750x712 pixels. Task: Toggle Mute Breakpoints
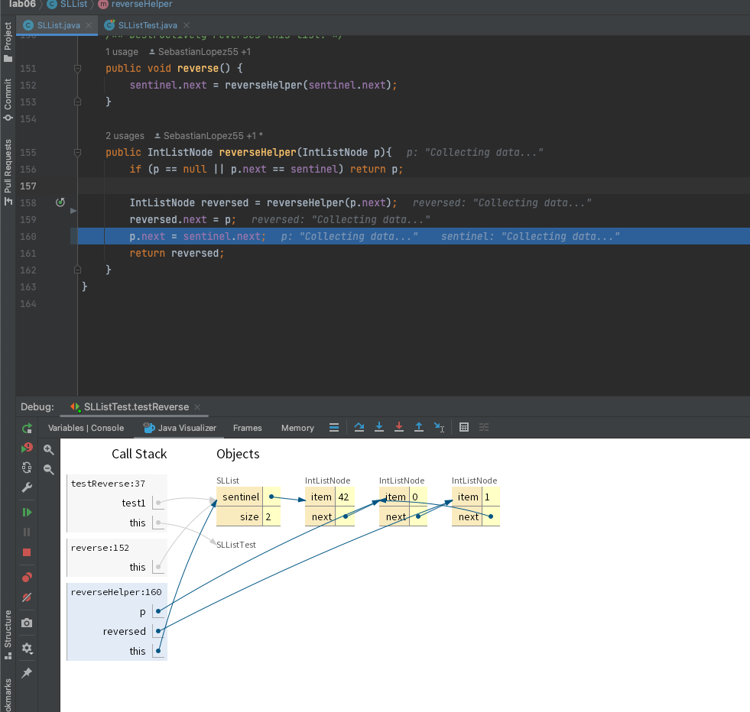28,597
